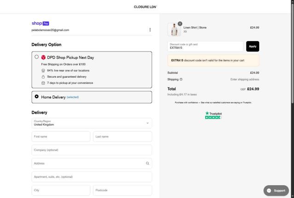The width and height of the screenshot is (294, 198).
Task: Click the EXTRA15 invalid discount message
Action: [x=213, y=60]
